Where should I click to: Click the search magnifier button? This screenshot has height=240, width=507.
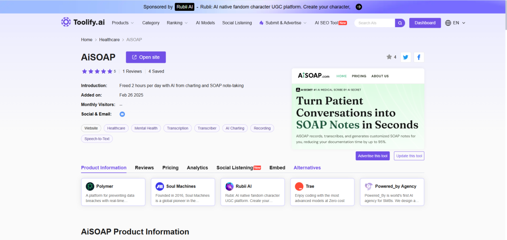(x=400, y=23)
